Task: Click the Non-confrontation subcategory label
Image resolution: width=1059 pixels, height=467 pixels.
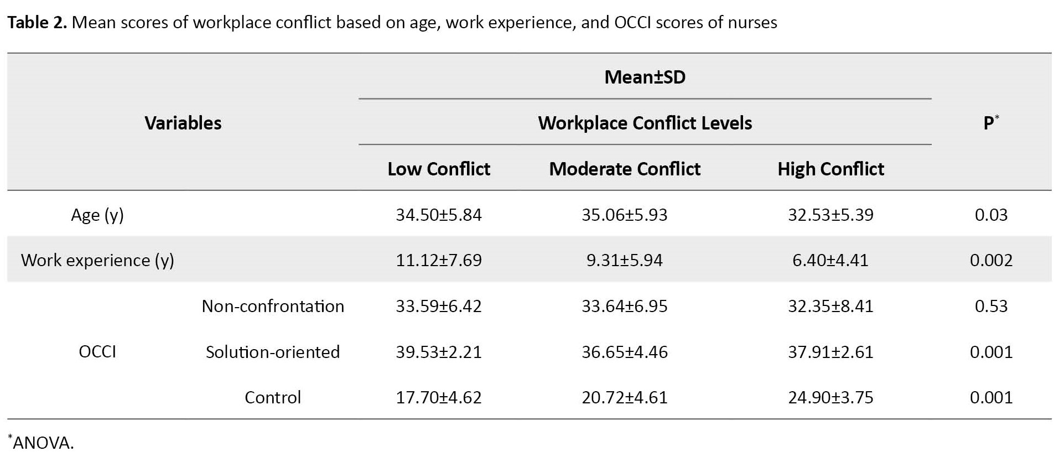Action: coord(273,306)
